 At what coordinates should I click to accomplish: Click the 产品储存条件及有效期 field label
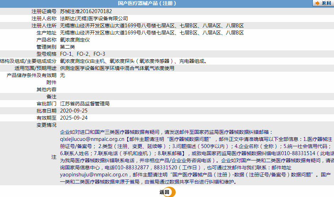pyautogui.click(x=32, y=75)
